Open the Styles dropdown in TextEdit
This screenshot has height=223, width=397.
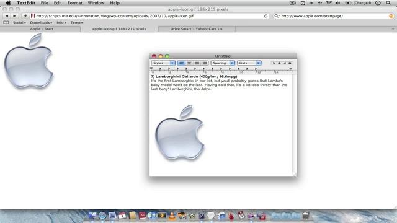pyautogui.click(x=163, y=63)
